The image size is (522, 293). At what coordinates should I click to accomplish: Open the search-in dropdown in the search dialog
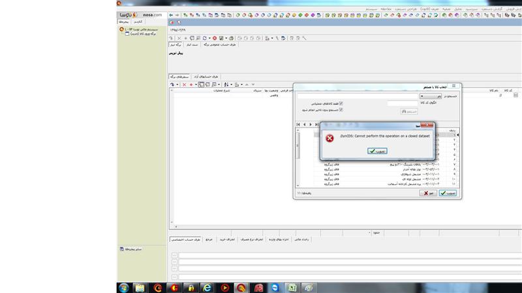pos(422,96)
